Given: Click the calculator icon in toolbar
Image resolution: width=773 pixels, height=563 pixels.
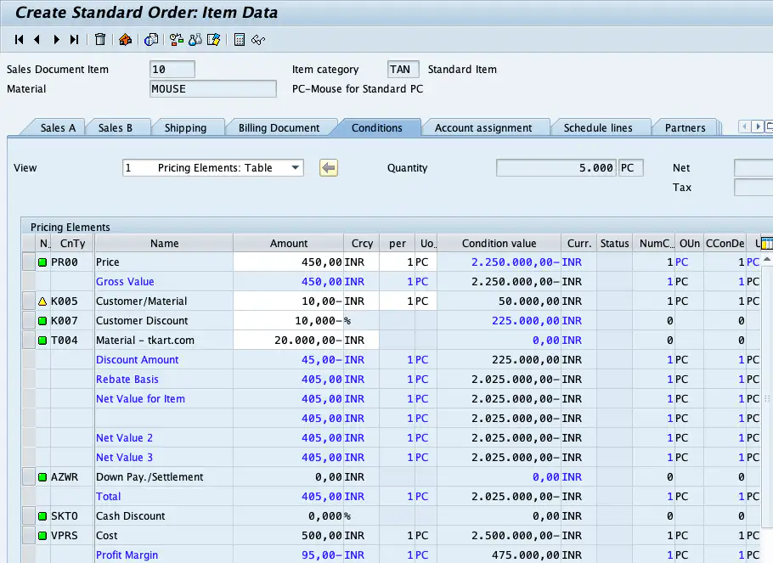Looking at the screenshot, I should click(240, 39).
